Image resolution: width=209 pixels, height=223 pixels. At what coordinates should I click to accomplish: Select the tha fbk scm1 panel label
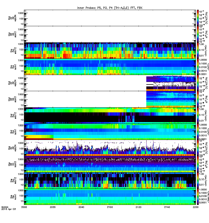tap(13, 67)
